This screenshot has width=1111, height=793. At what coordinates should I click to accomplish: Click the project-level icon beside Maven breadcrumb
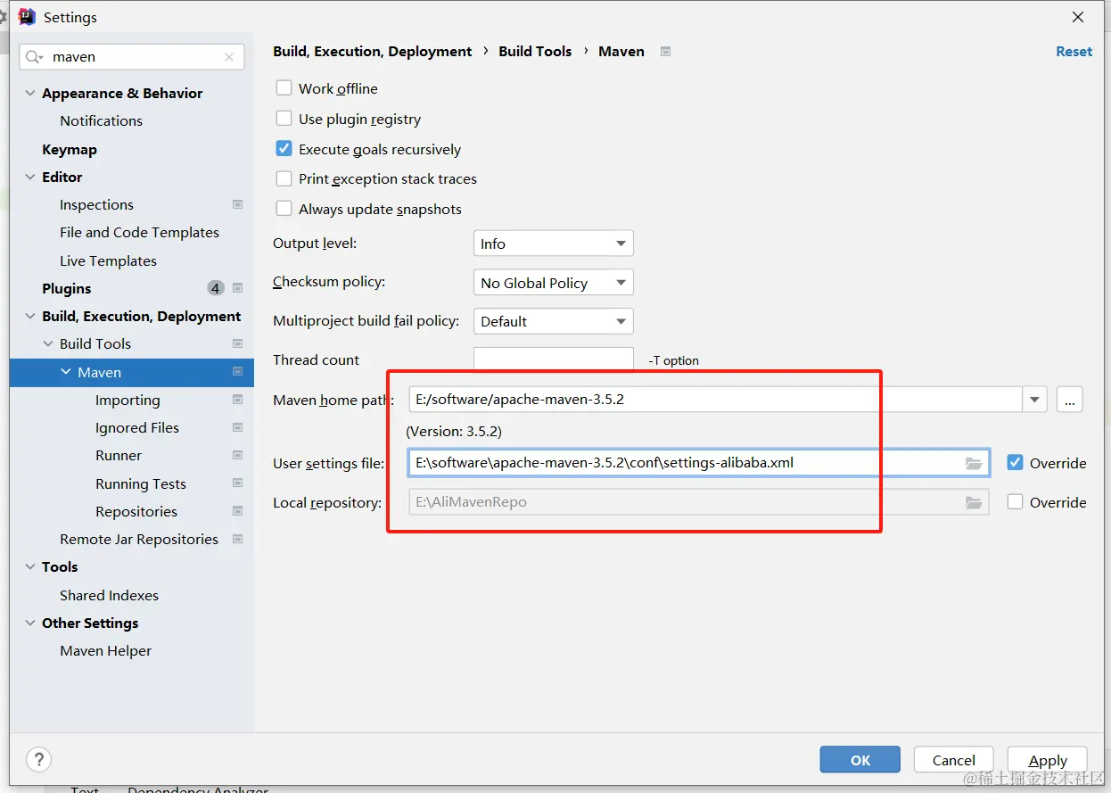[665, 52]
